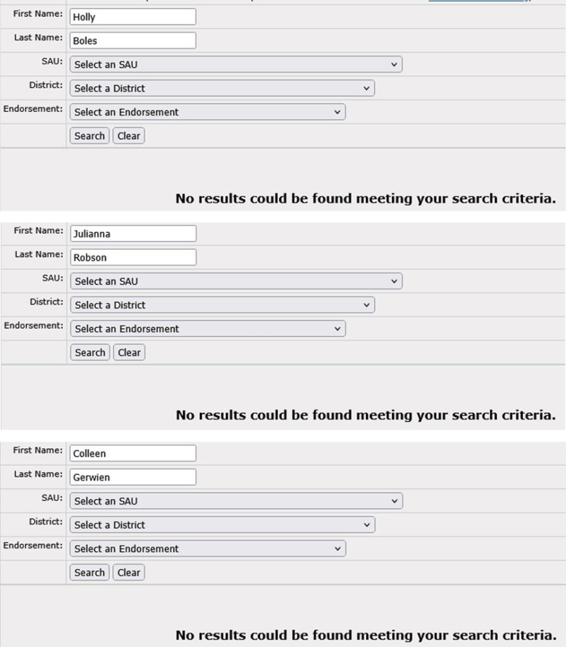The width and height of the screenshot is (566, 647).
Task: Click Last Name field containing Boles
Action: point(132,41)
